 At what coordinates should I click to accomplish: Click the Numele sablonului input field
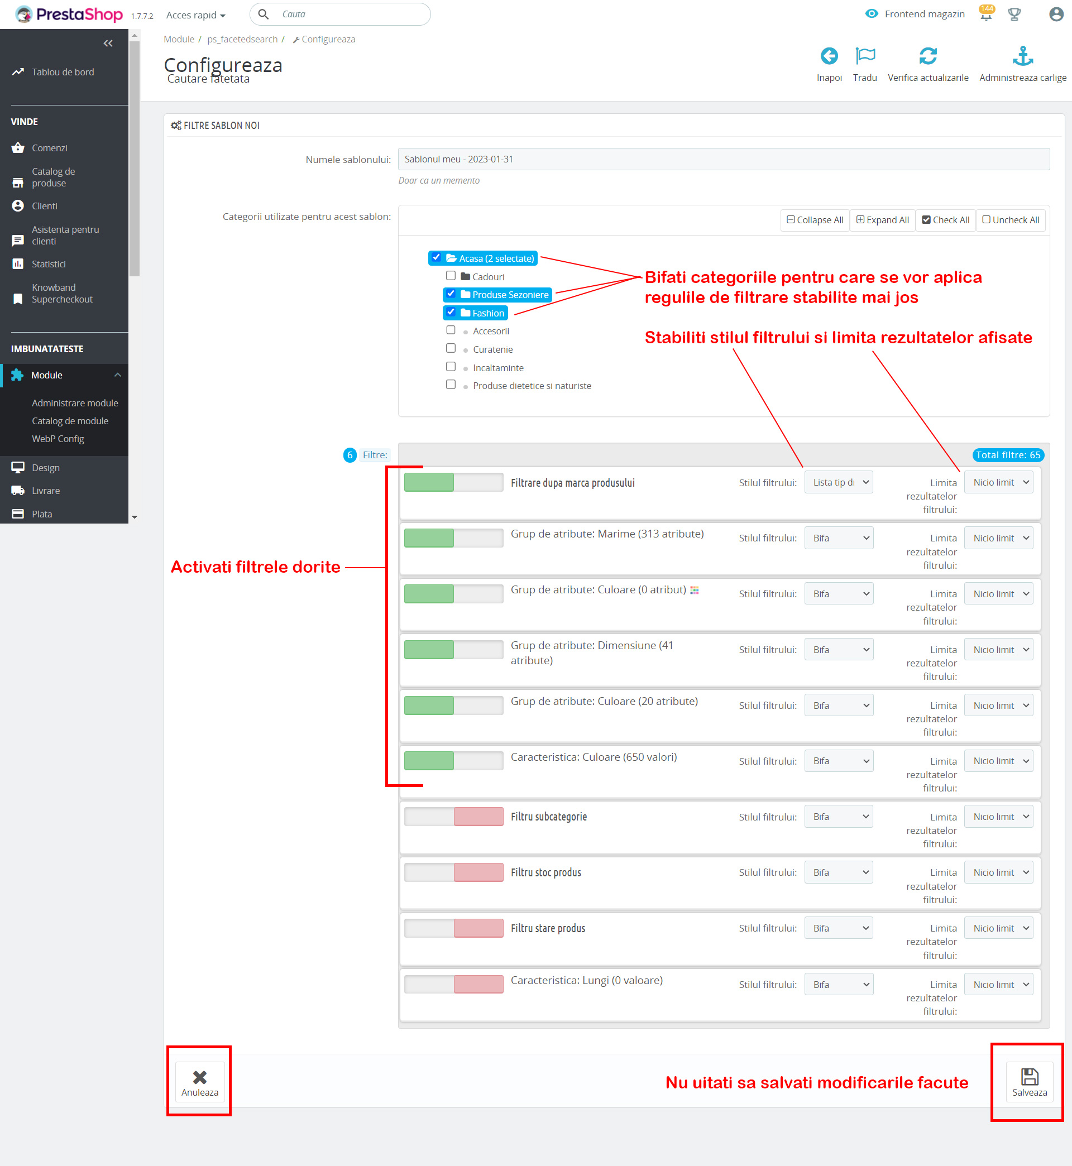tap(724, 159)
